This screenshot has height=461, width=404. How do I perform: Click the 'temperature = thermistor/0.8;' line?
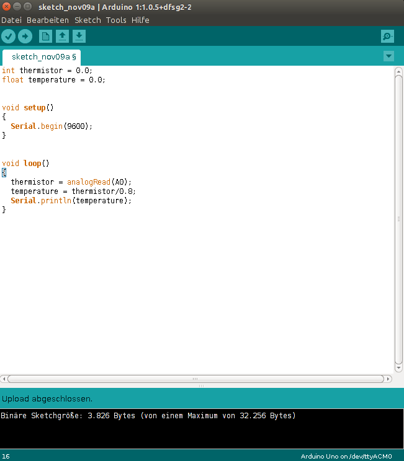[73, 191]
